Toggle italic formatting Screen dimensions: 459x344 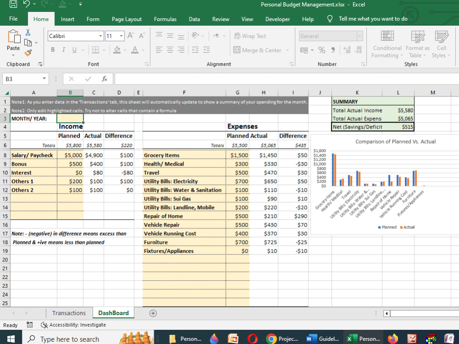click(63, 50)
